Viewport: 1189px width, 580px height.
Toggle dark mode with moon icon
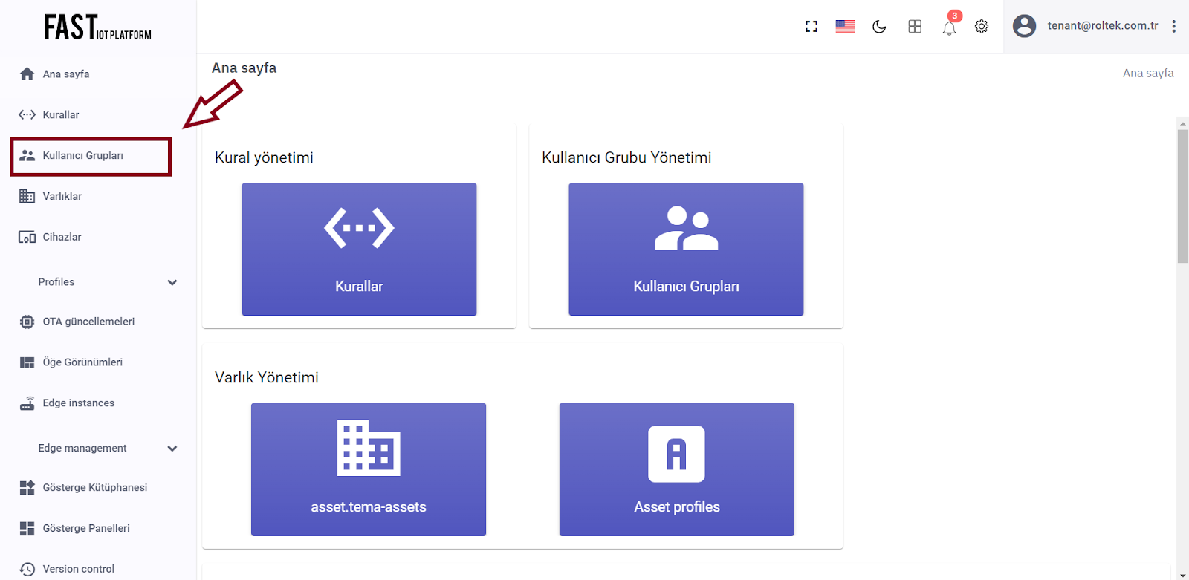[879, 26]
